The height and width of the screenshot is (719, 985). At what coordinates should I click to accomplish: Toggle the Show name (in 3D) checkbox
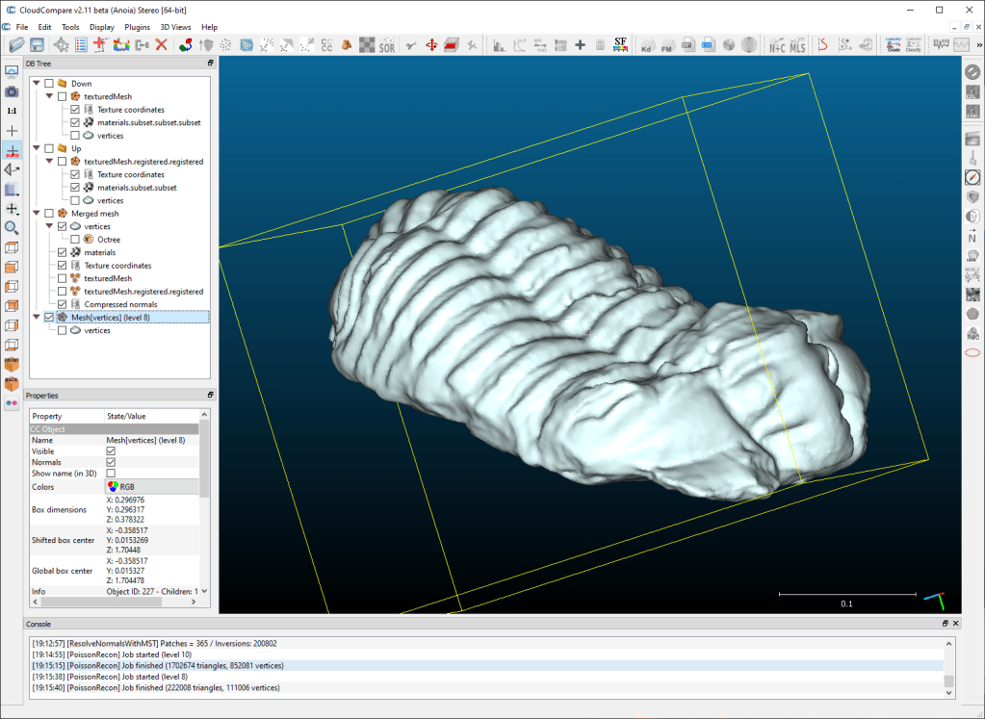[x=111, y=474]
